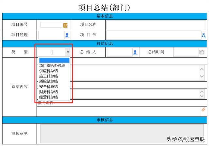Click the 项目总结(部门) title

point(104,7)
